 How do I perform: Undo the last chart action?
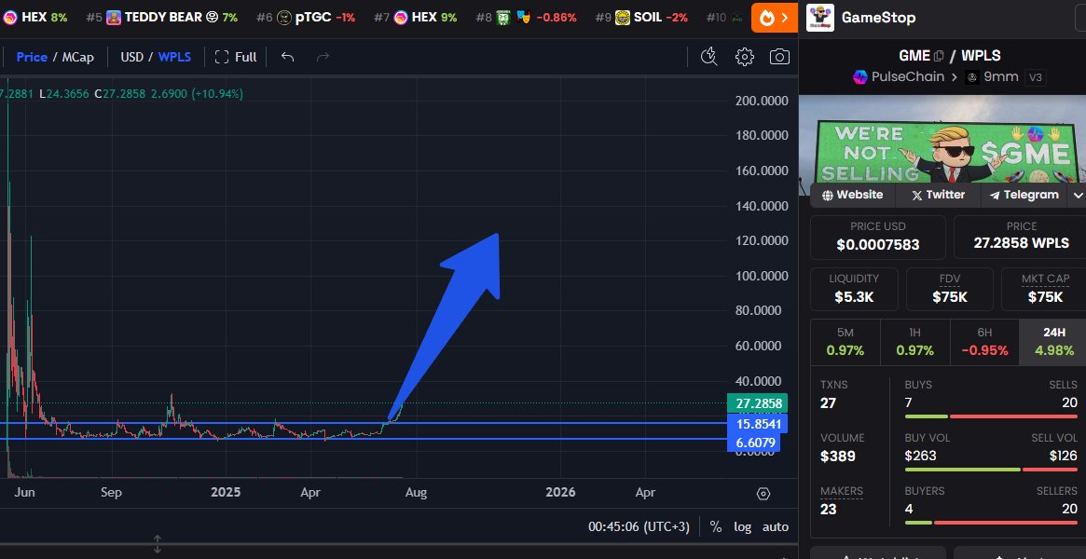(x=287, y=57)
